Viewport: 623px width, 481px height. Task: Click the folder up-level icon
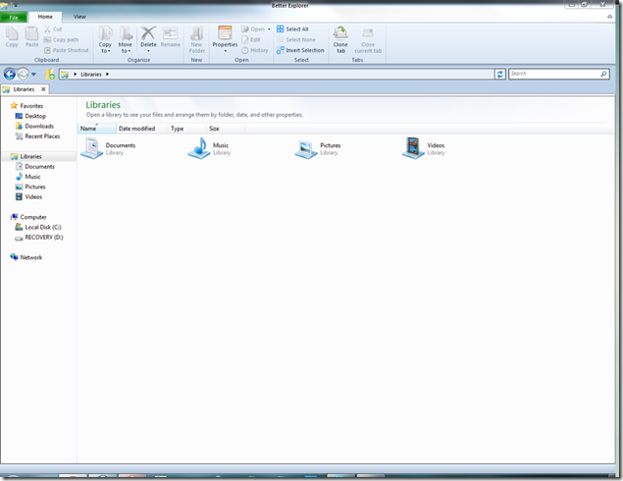[50, 74]
